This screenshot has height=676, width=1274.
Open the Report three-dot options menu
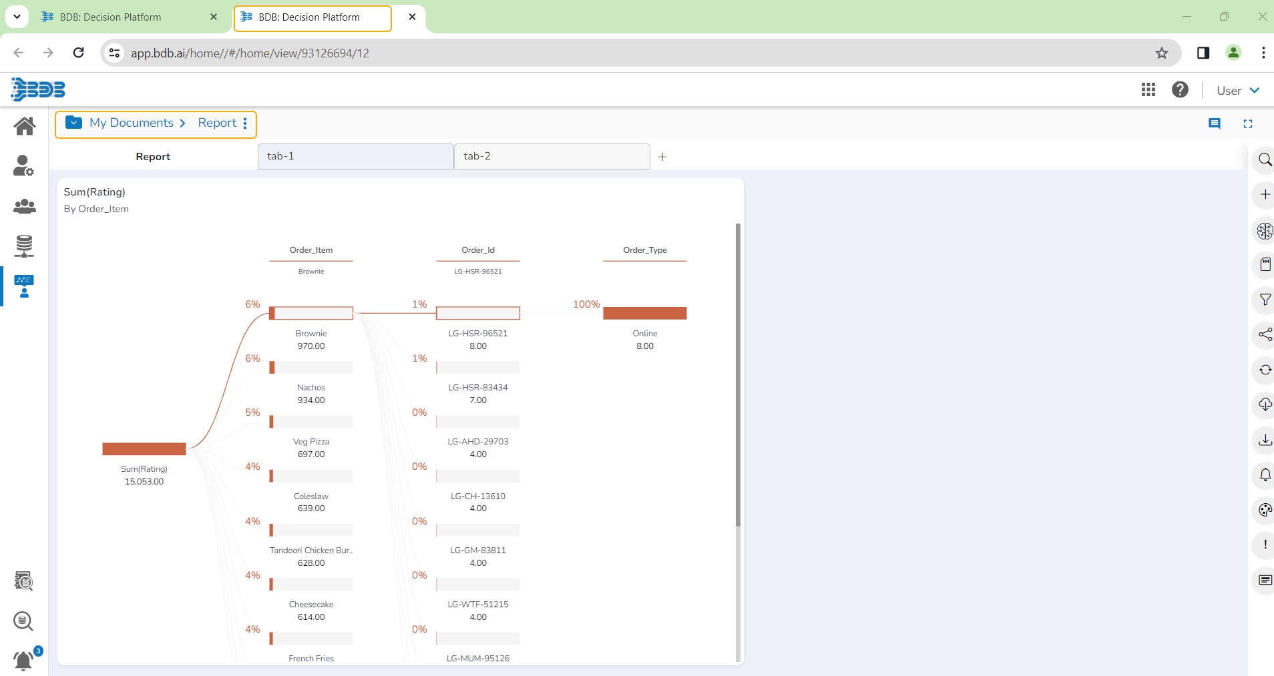[x=245, y=123]
